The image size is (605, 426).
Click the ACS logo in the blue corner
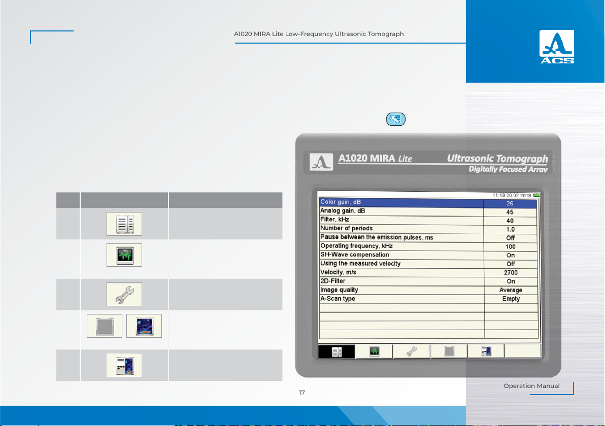557,47
